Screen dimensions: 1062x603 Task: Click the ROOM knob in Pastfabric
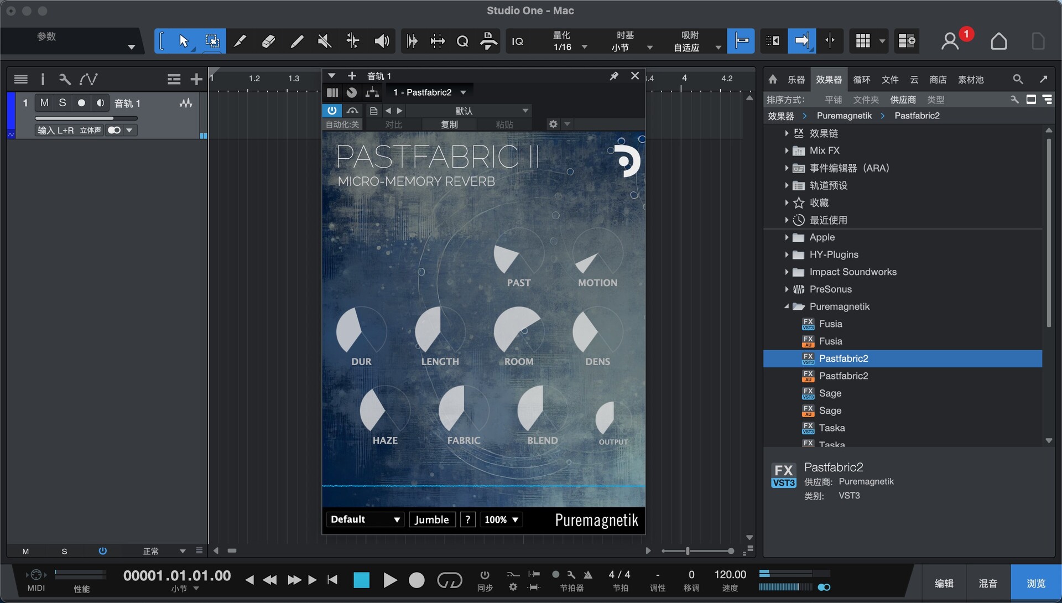[518, 331]
